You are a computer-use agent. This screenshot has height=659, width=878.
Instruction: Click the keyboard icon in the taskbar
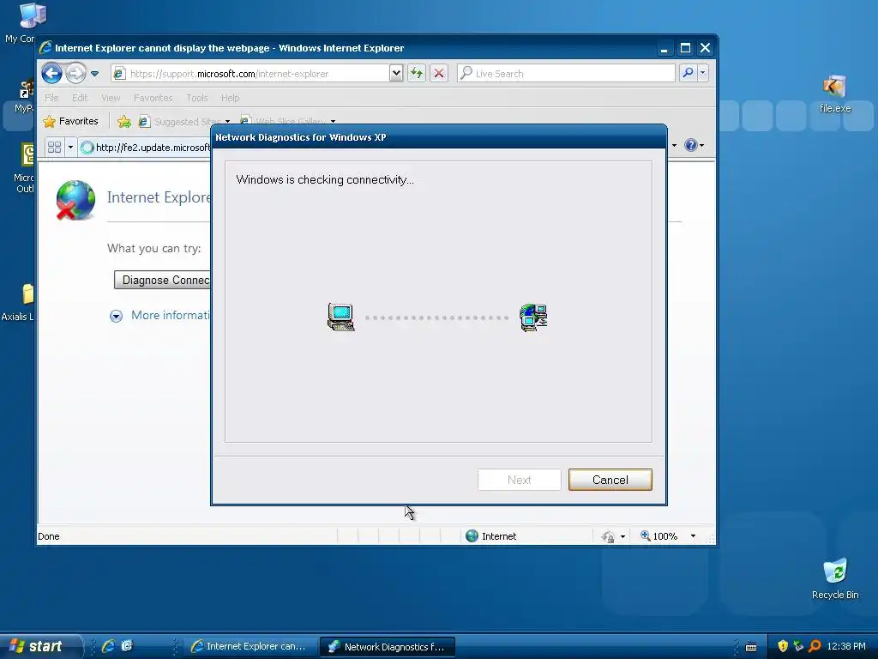(x=751, y=647)
